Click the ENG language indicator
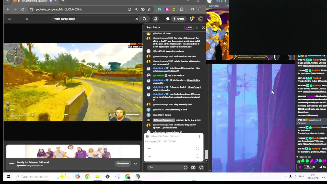327x184 pixels. tap(301, 177)
